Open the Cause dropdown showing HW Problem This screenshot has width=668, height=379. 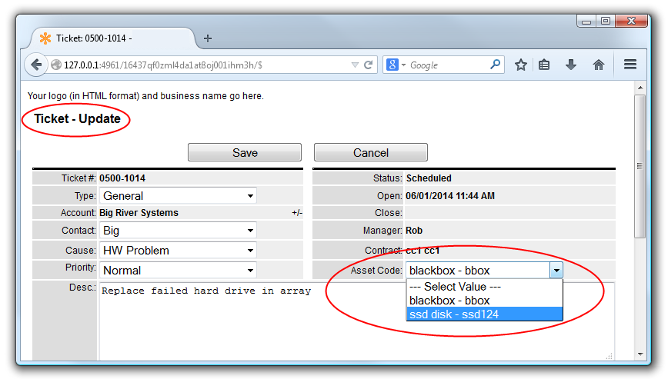click(178, 251)
